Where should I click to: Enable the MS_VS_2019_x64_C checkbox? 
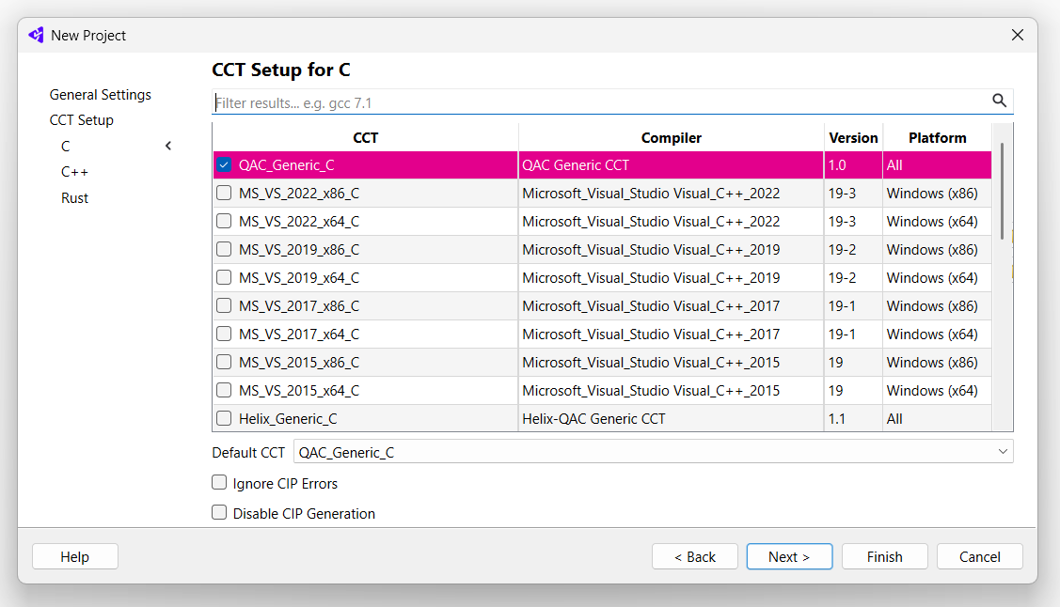tap(224, 277)
